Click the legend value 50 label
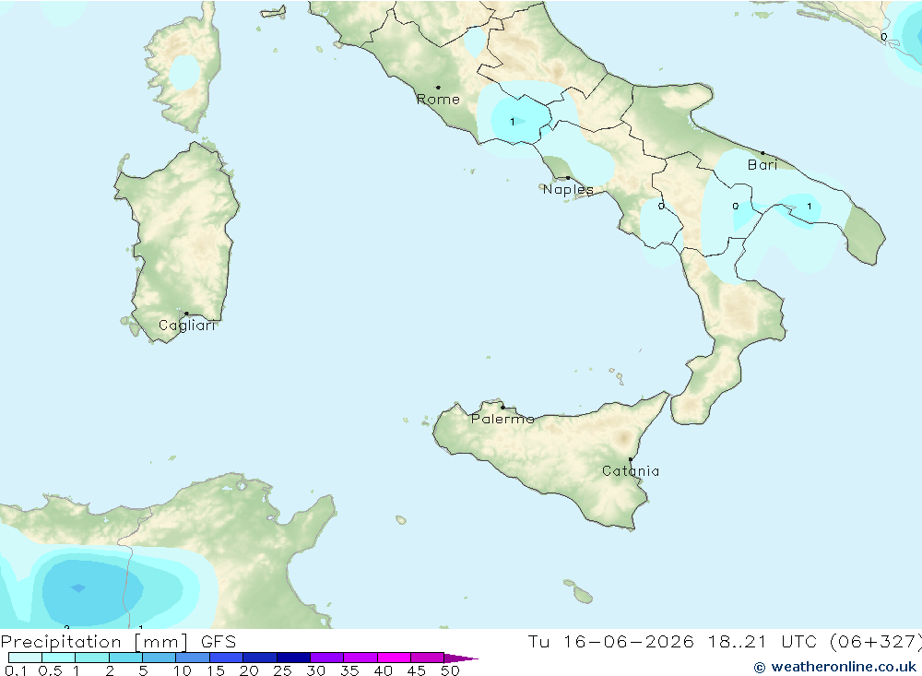The image size is (922, 676). pyautogui.click(x=451, y=670)
